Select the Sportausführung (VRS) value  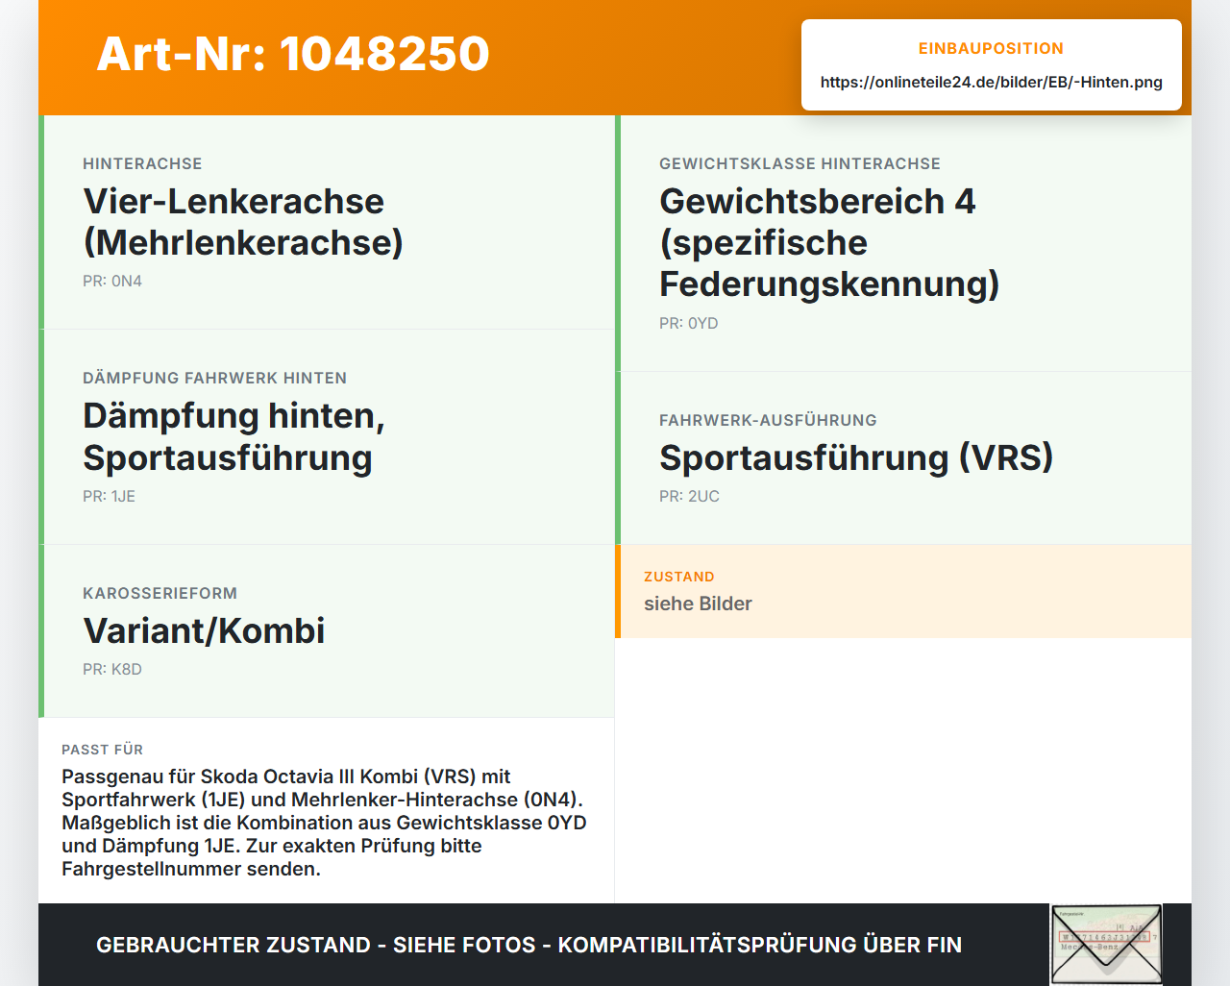856,457
